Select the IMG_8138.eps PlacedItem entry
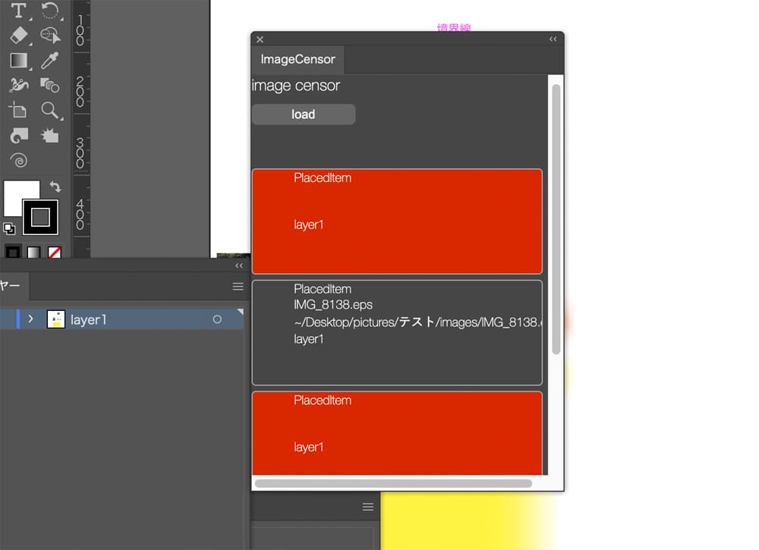Image resolution: width=759 pixels, height=550 pixels. click(396, 332)
